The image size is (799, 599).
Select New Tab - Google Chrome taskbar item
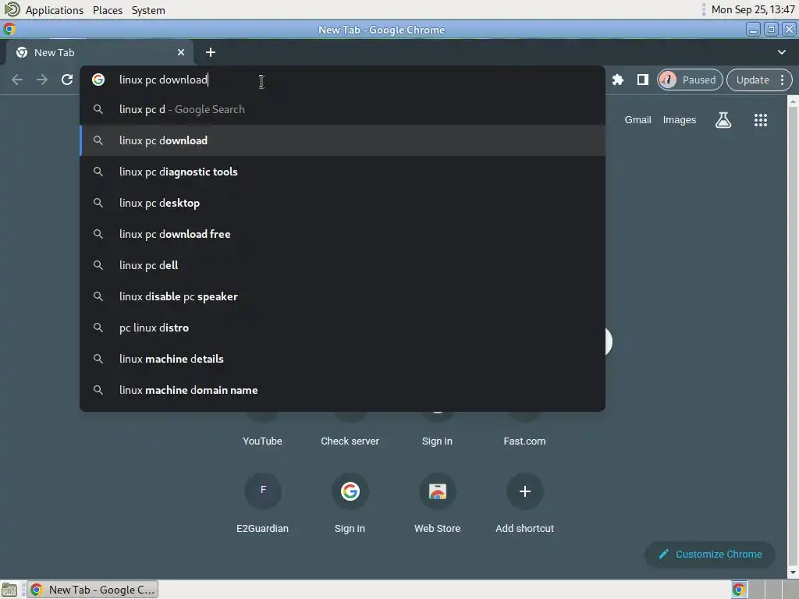tap(93, 590)
